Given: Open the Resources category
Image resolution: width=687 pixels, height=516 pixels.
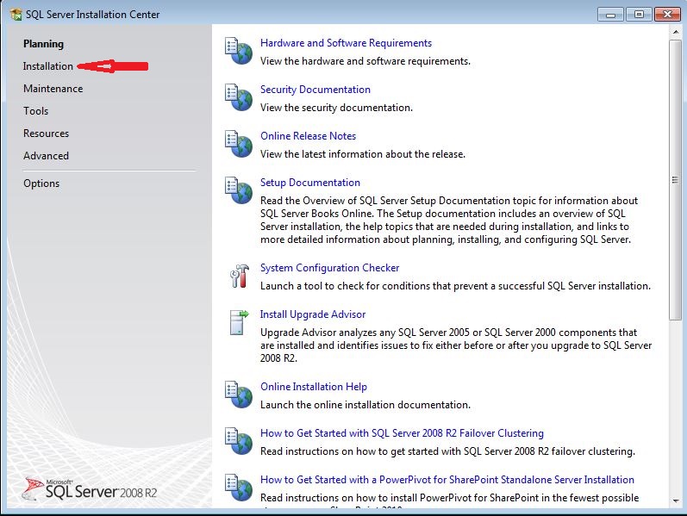Looking at the screenshot, I should click(x=46, y=134).
